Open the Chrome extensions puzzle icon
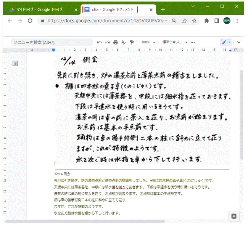 [207, 21]
